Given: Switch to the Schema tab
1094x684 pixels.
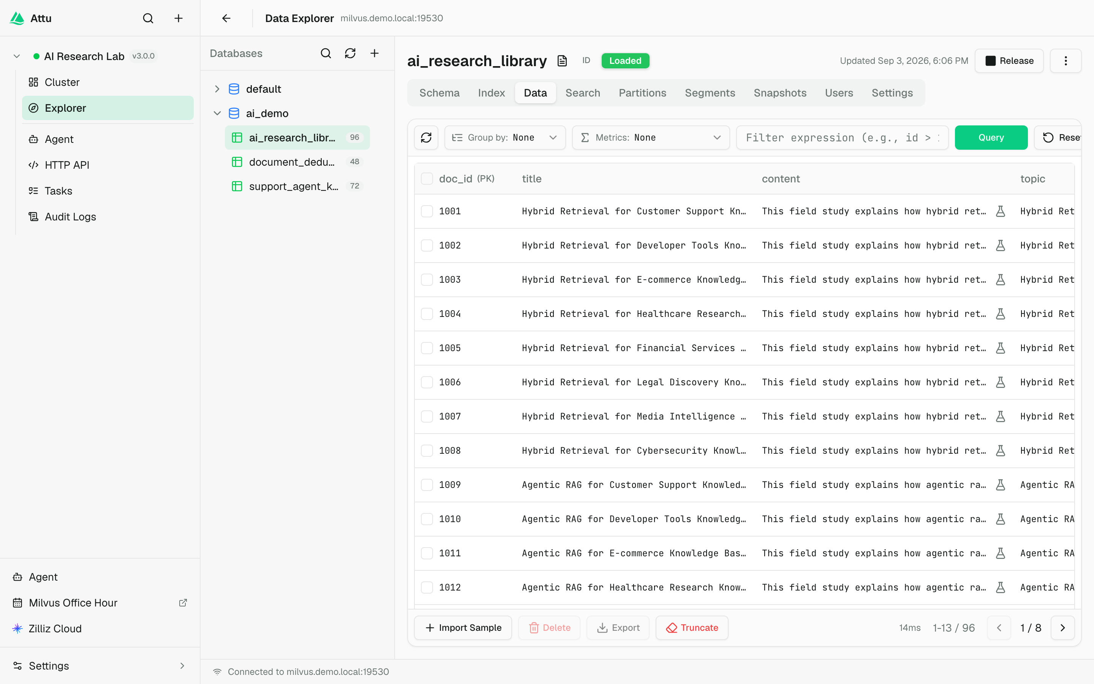Looking at the screenshot, I should 439,93.
